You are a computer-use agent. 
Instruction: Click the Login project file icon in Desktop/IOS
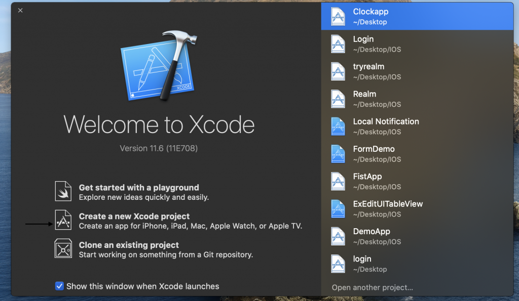338,44
